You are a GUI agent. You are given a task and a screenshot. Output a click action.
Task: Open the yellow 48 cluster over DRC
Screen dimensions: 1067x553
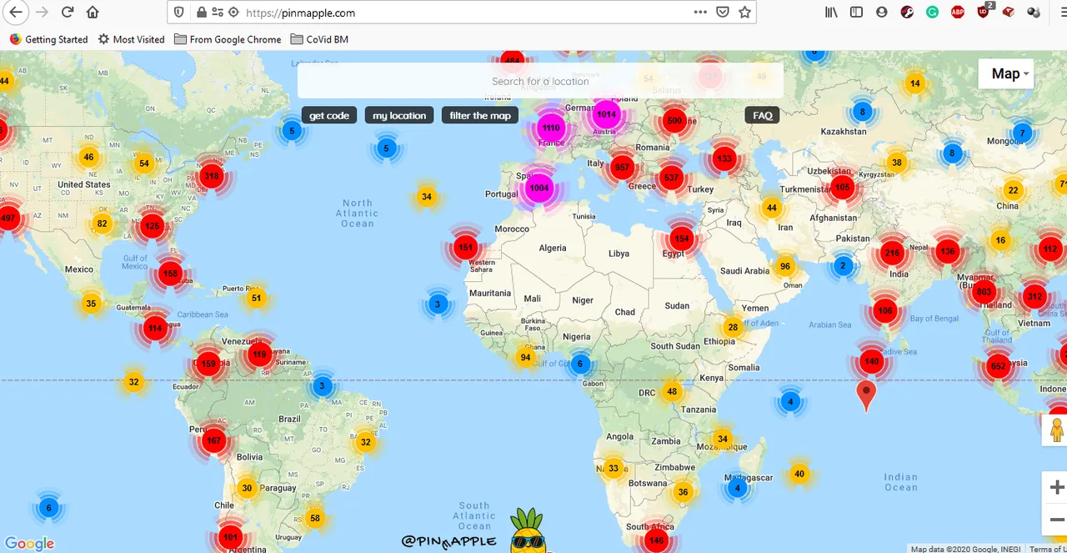click(672, 391)
